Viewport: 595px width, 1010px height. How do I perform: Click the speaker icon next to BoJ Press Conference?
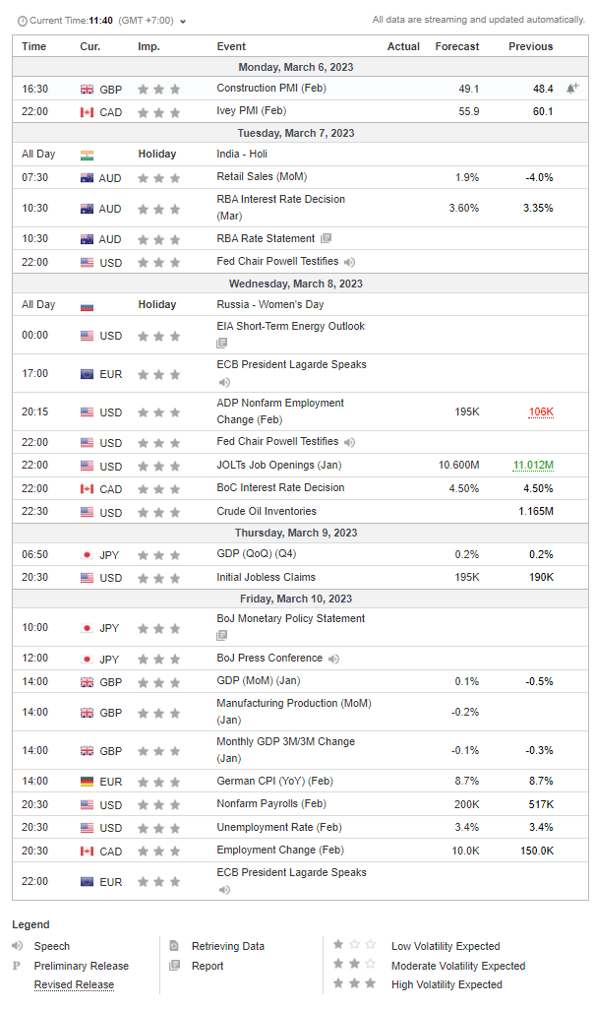(333, 659)
